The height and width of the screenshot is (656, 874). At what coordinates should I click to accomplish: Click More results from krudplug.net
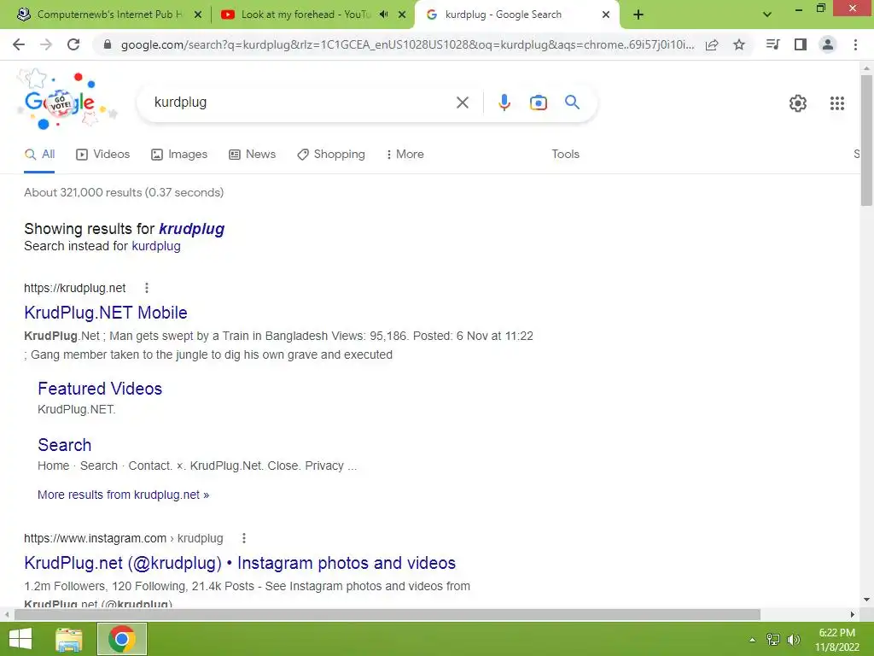click(123, 495)
